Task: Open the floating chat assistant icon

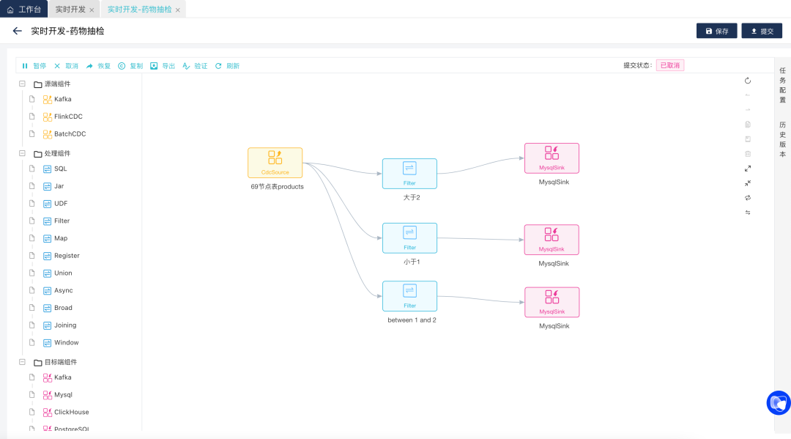Action: point(778,402)
